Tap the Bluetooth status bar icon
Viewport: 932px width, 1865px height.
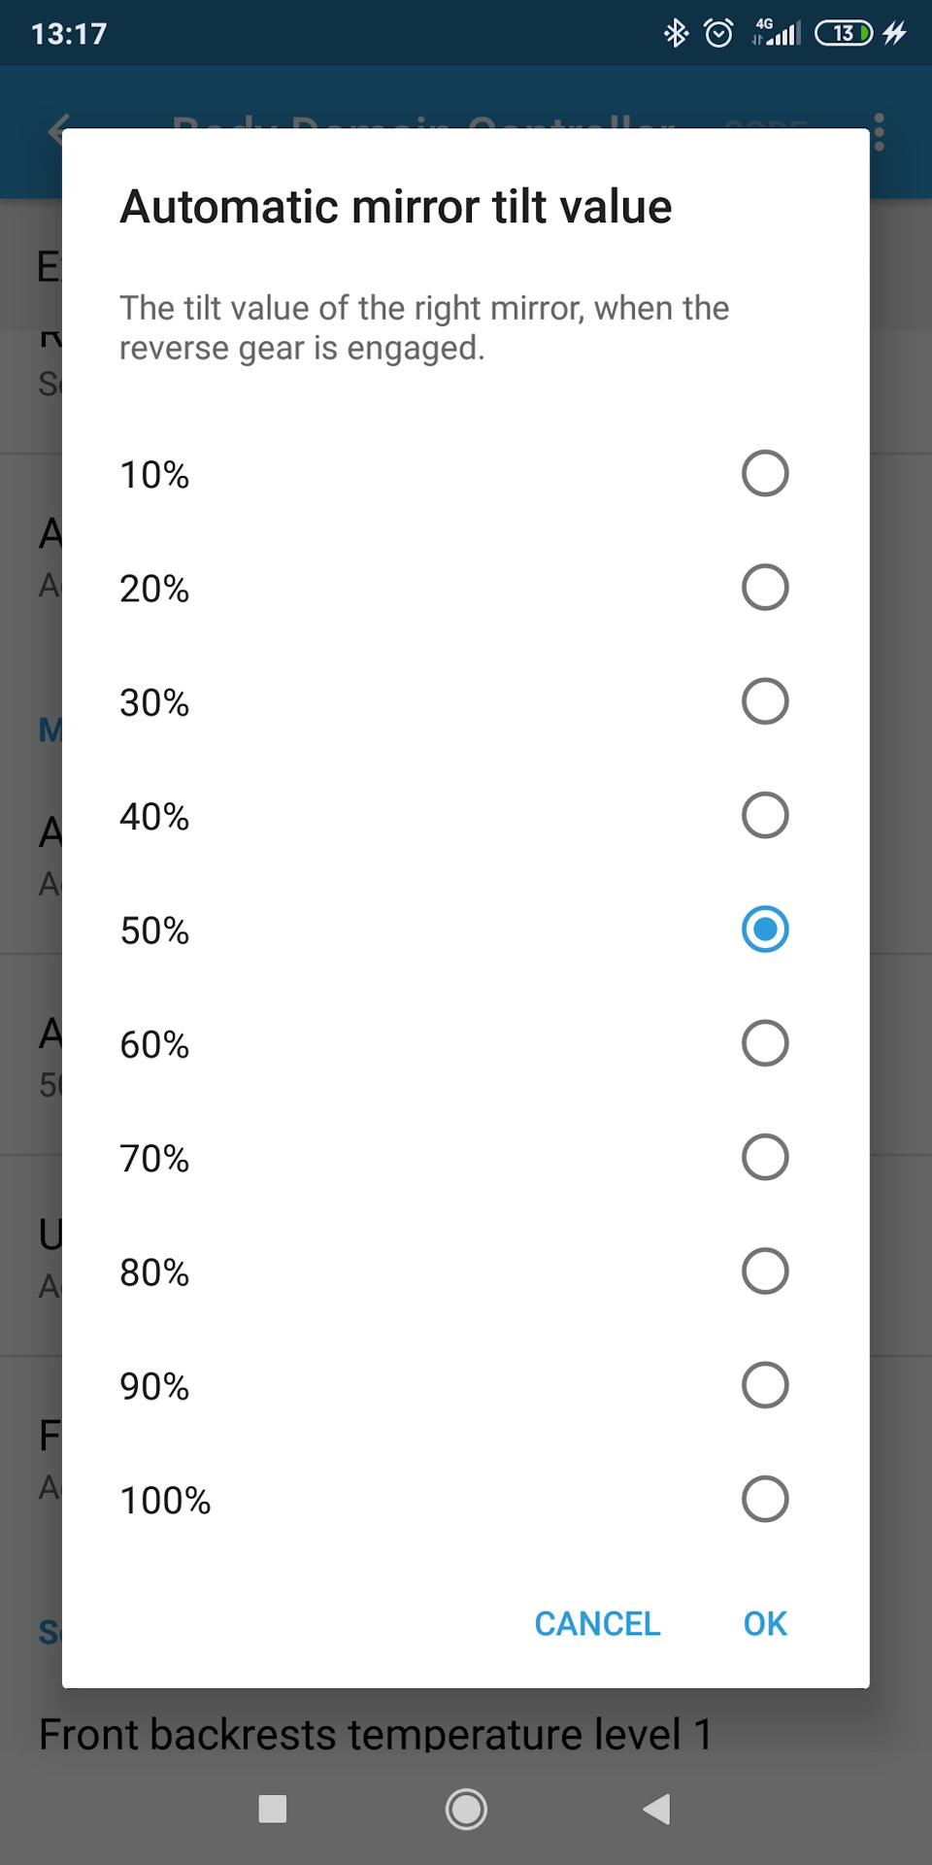click(x=676, y=34)
